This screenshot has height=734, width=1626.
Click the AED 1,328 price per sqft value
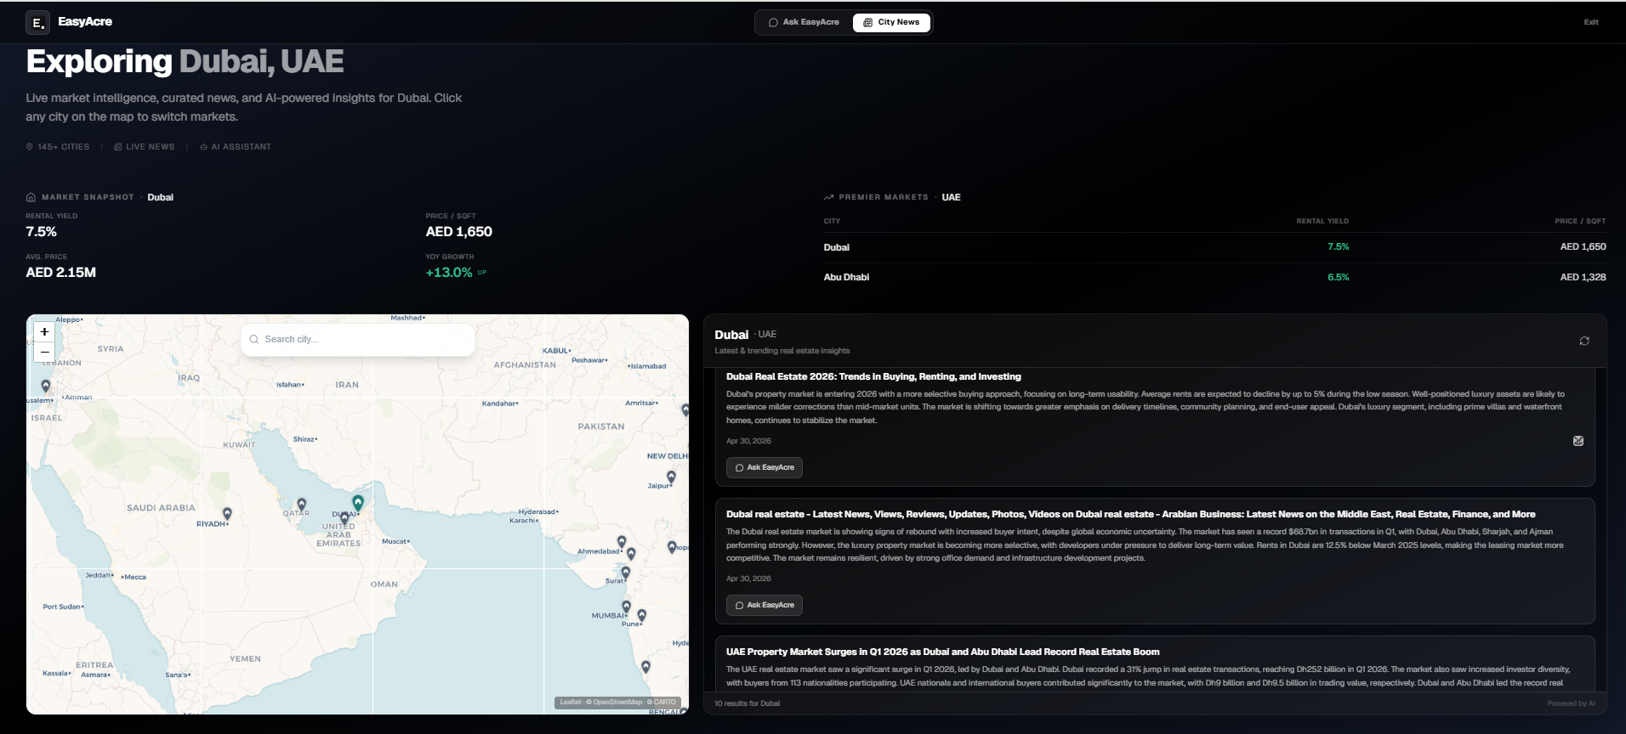point(1583,277)
